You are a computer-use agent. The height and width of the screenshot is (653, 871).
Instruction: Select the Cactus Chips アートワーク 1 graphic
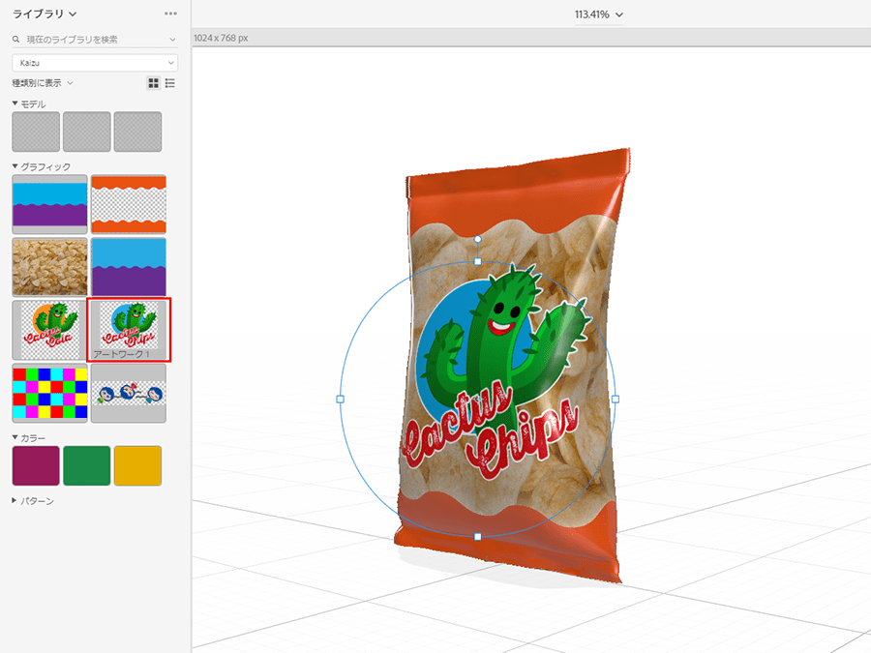coord(129,330)
